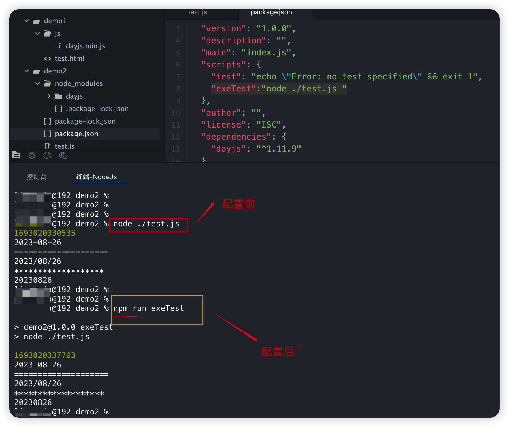This screenshot has height=427, width=509.
Task: Click the debug icon in the sidebar
Action: (32, 155)
